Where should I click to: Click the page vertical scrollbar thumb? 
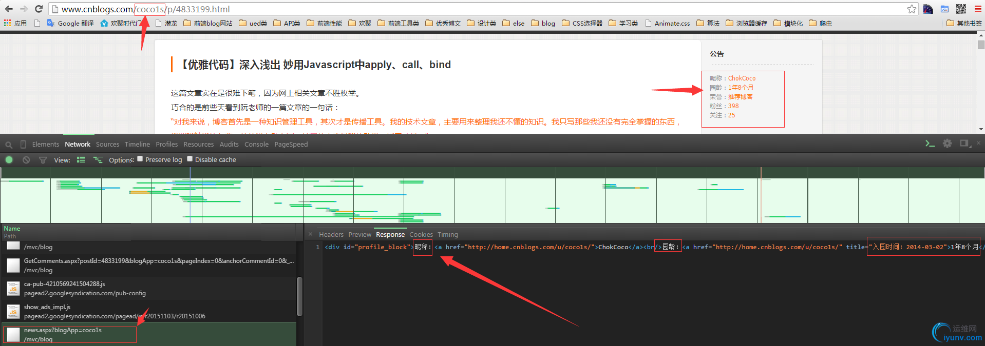(981, 45)
